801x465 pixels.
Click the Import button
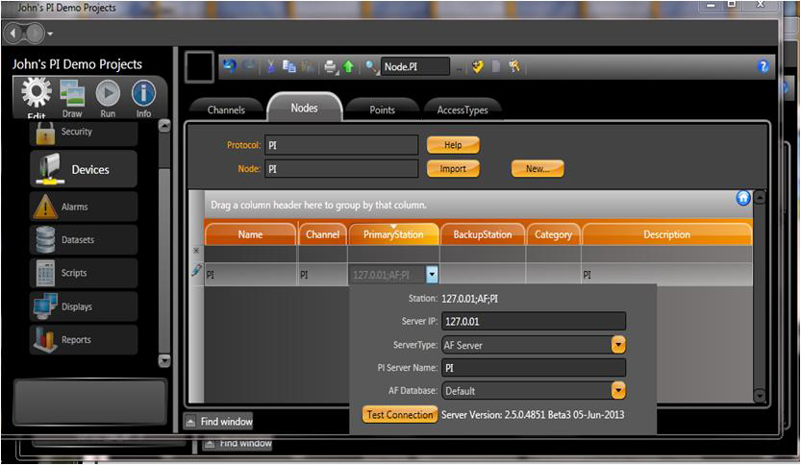pyautogui.click(x=453, y=168)
